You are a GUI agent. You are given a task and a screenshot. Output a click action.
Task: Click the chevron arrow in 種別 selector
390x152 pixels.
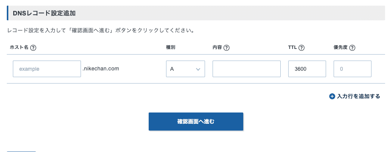click(198, 69)
